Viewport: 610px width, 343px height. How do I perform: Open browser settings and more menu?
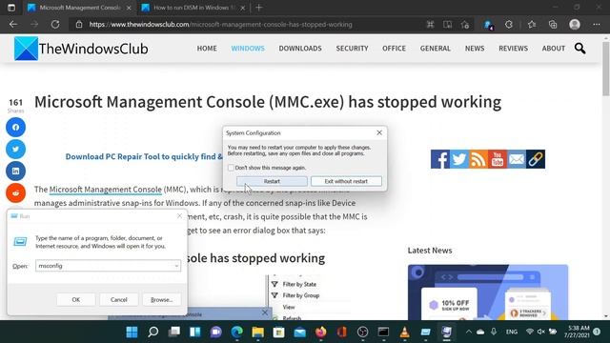(597, 24)
